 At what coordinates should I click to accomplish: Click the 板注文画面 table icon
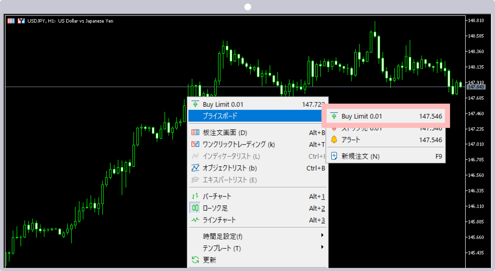[x=195, y=132]
